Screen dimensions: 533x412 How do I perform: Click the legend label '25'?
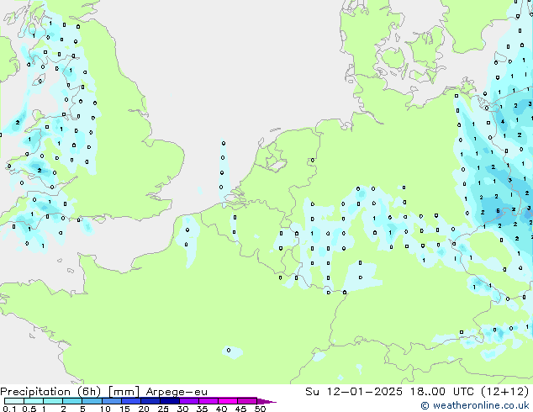coord(163,409)
